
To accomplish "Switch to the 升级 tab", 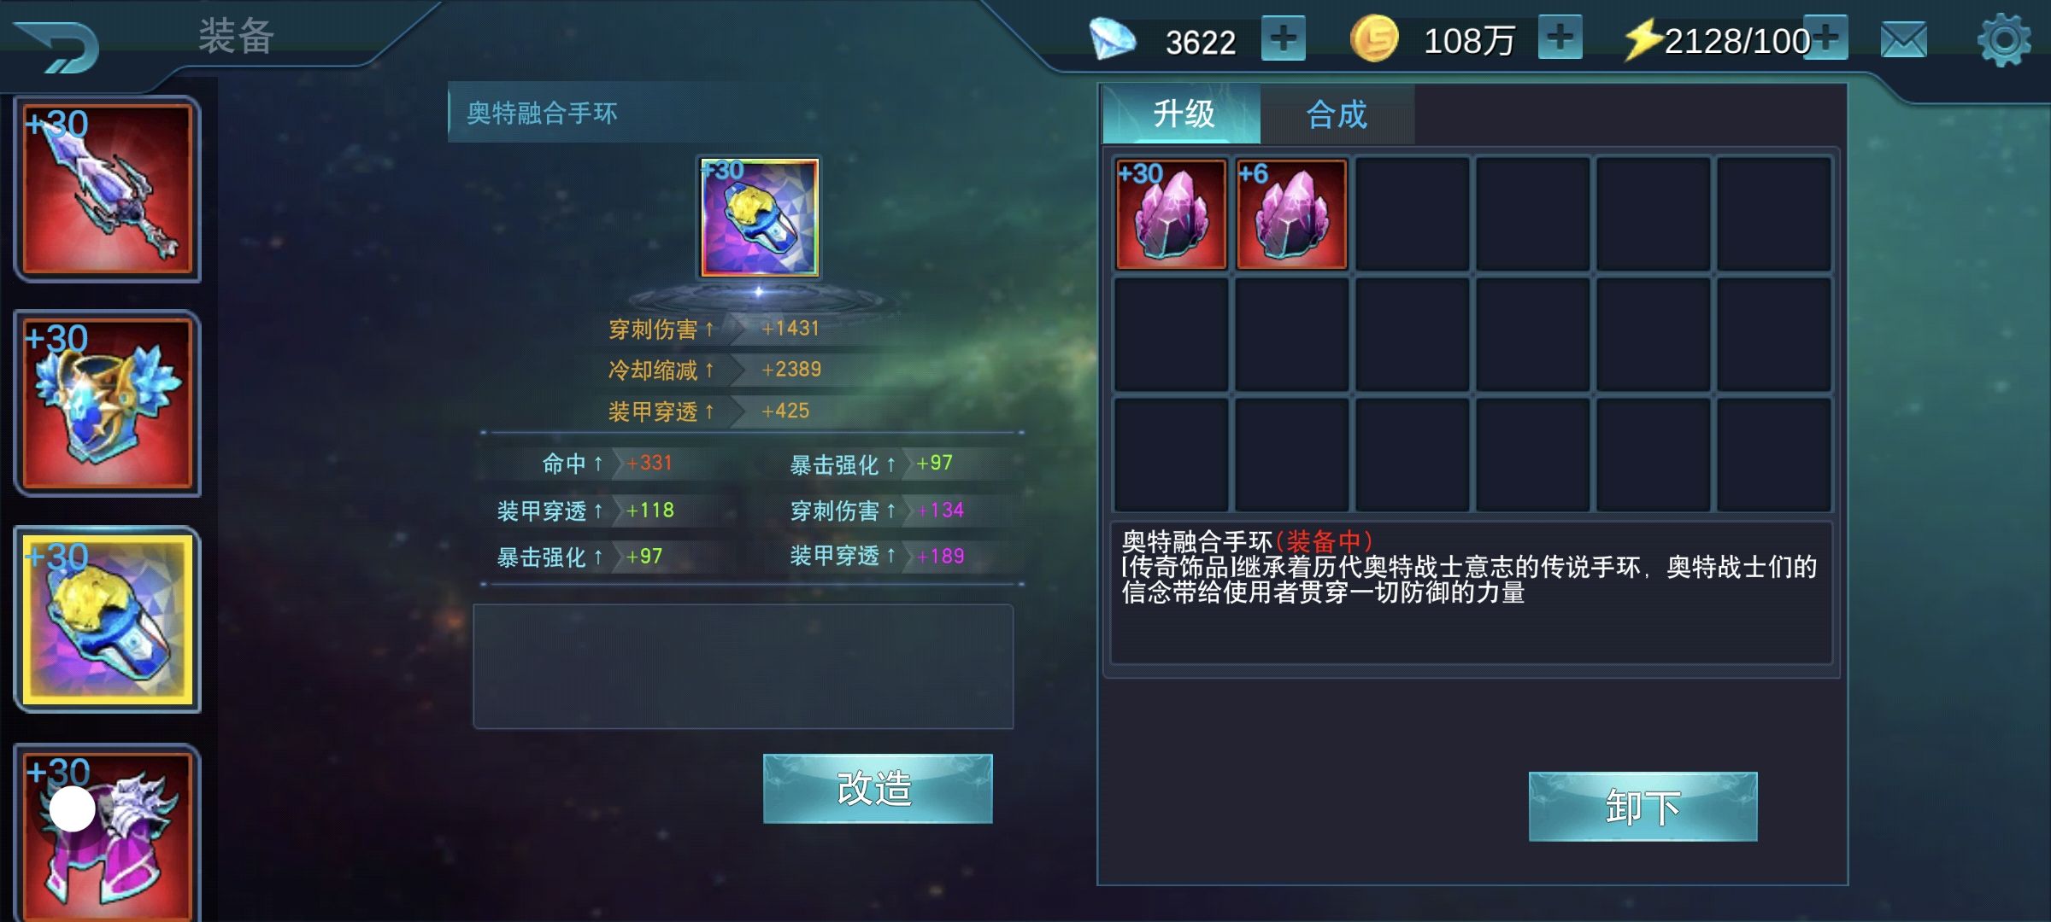I will 1182,114.
